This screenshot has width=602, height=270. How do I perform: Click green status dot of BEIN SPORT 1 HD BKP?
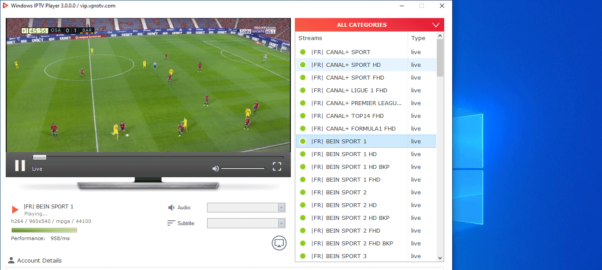(303, 167)
